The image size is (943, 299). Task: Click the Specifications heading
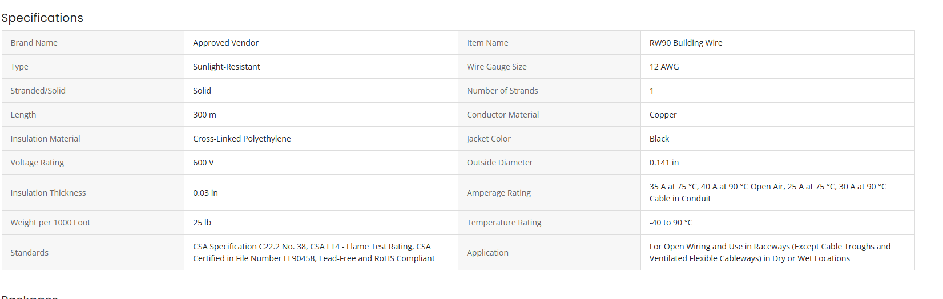tap(42, 18)
